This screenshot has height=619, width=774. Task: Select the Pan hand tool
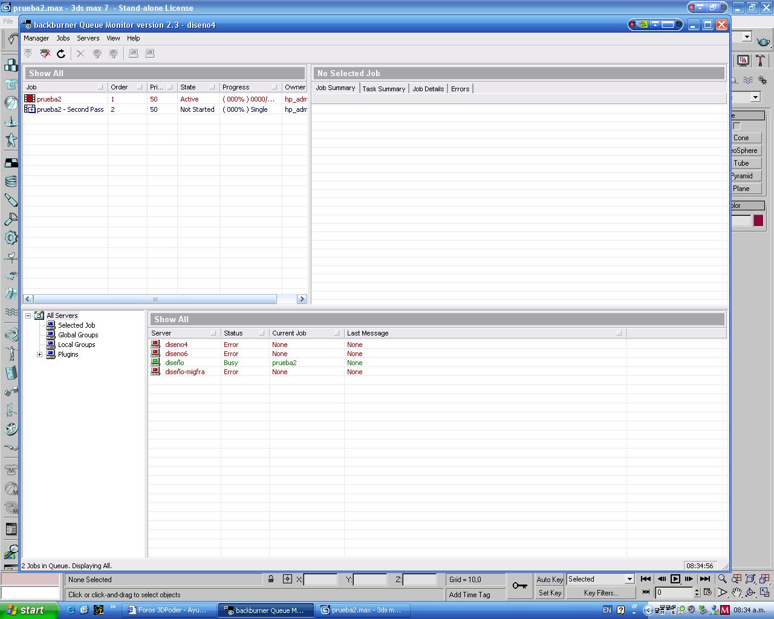(737, 592)
